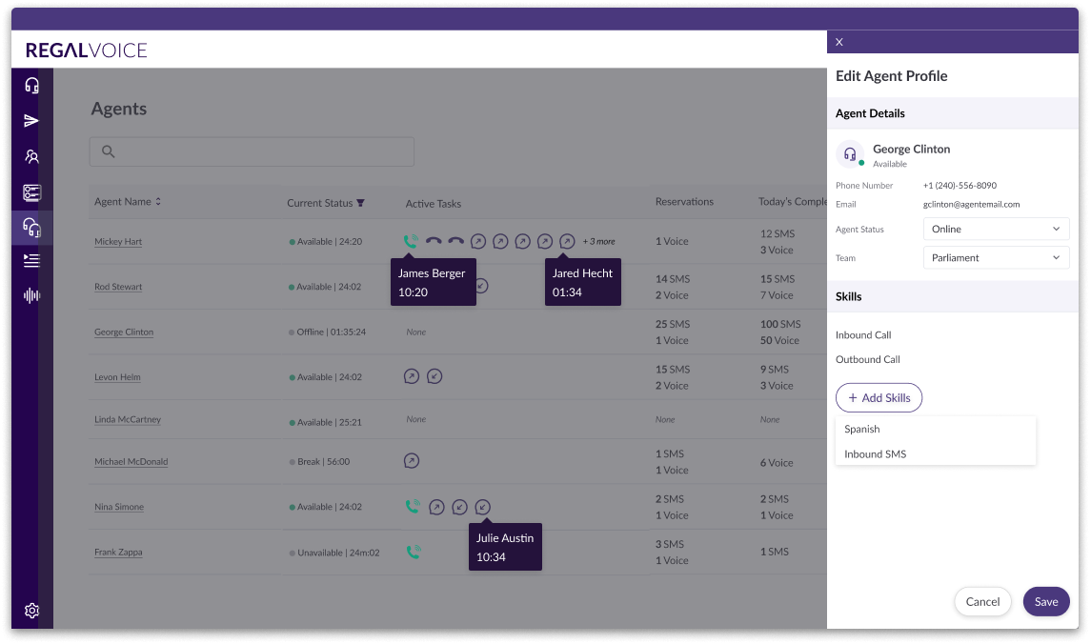
Task: Click the Offline | 01:35:24 status cell
Action: tap(327, 332)
